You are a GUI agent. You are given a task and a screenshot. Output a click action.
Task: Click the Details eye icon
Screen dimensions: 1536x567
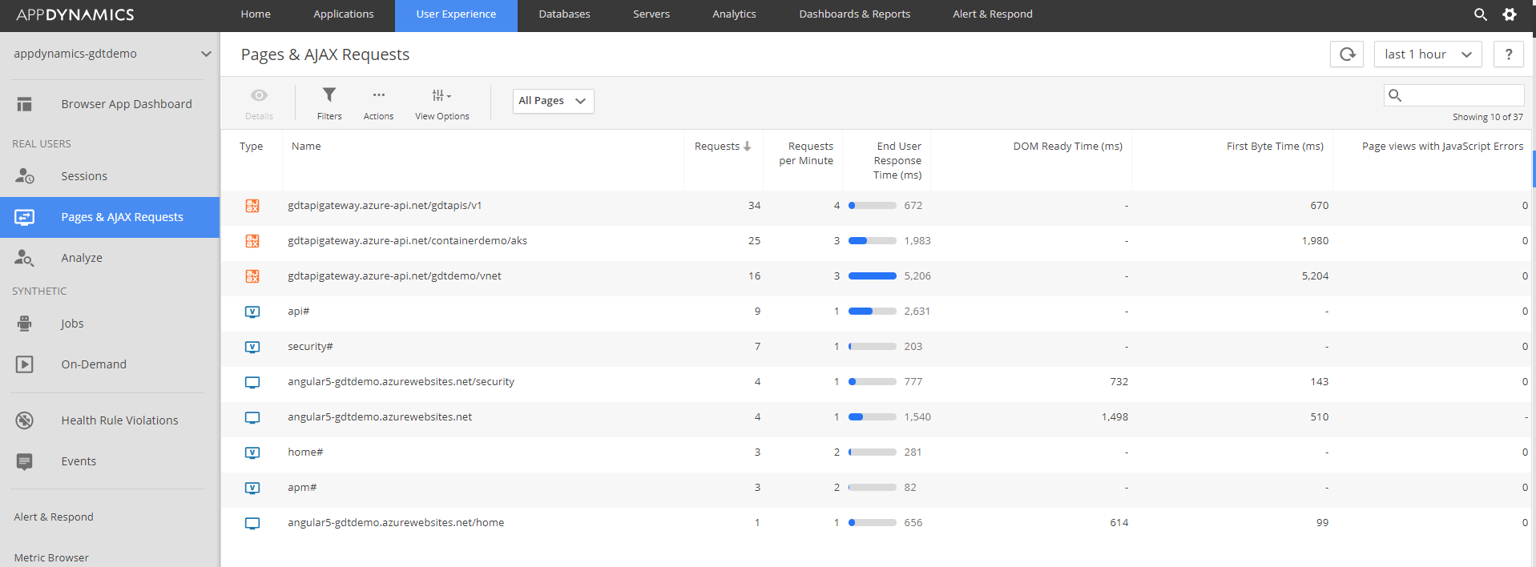[259, 95]
